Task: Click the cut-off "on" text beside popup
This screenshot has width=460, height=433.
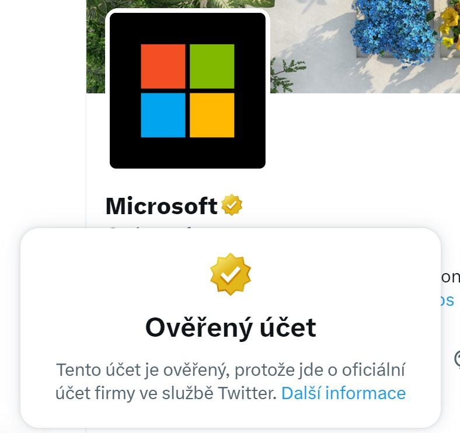Action: [x=450, y=277]
